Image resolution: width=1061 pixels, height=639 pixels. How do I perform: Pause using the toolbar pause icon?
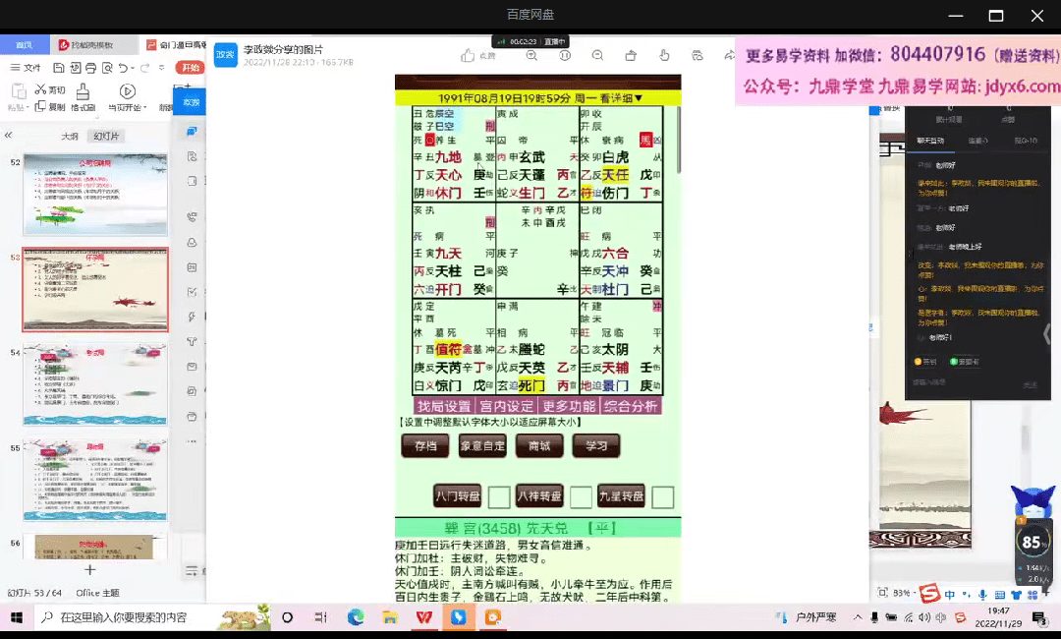(x=565, y=55)
